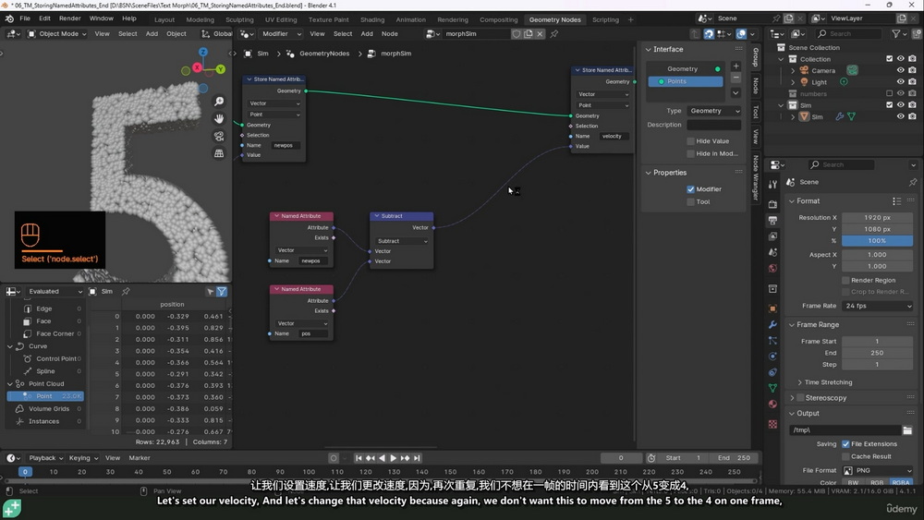This screenshot has height=520, width=924.
Task: Enable the Cache Result checkbox
Action: click(x=845, y=456)
